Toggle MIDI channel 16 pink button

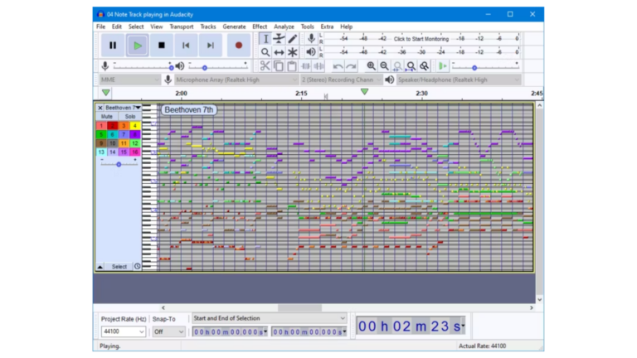135,152
